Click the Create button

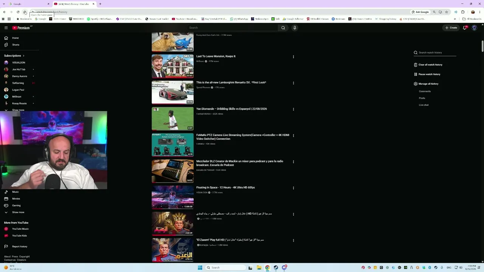[x=451, y=28]
